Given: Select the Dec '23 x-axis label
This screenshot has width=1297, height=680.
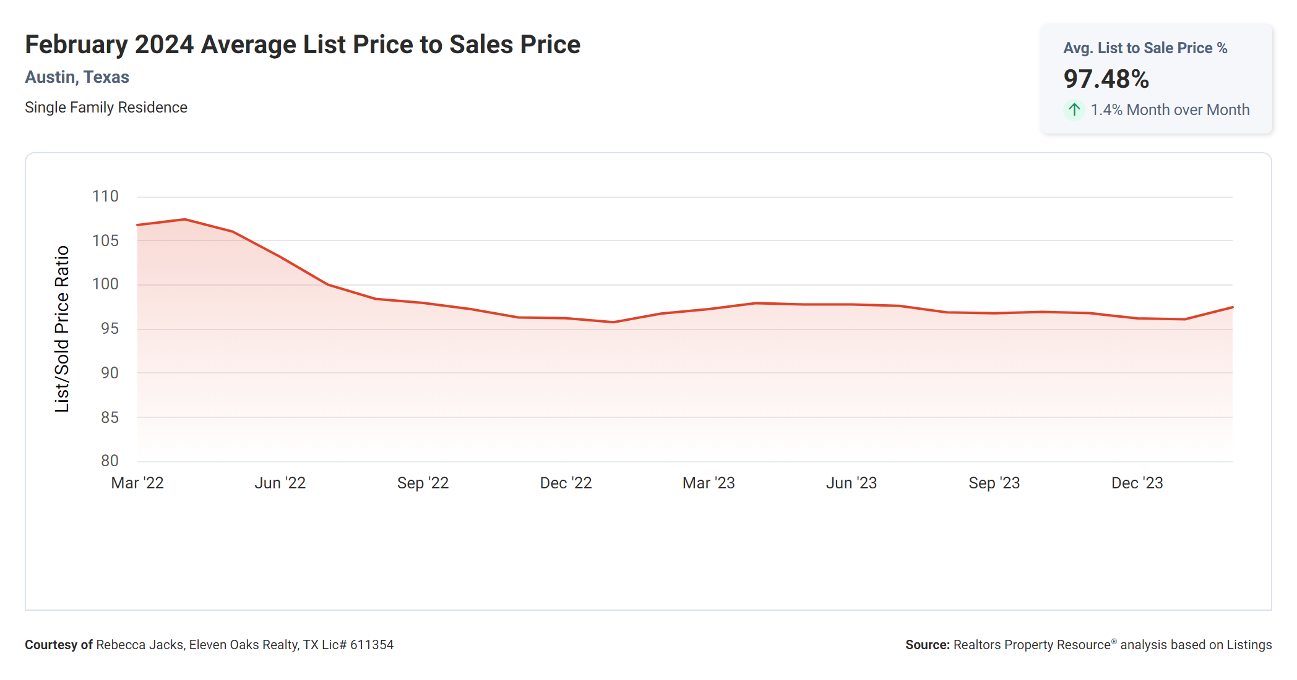Looking at the screenshot, I should click(1137, 483).
